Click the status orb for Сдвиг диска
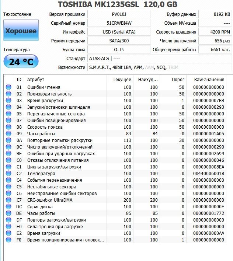The width and height of the screenshot is (233, 261). tap(8, 206)
